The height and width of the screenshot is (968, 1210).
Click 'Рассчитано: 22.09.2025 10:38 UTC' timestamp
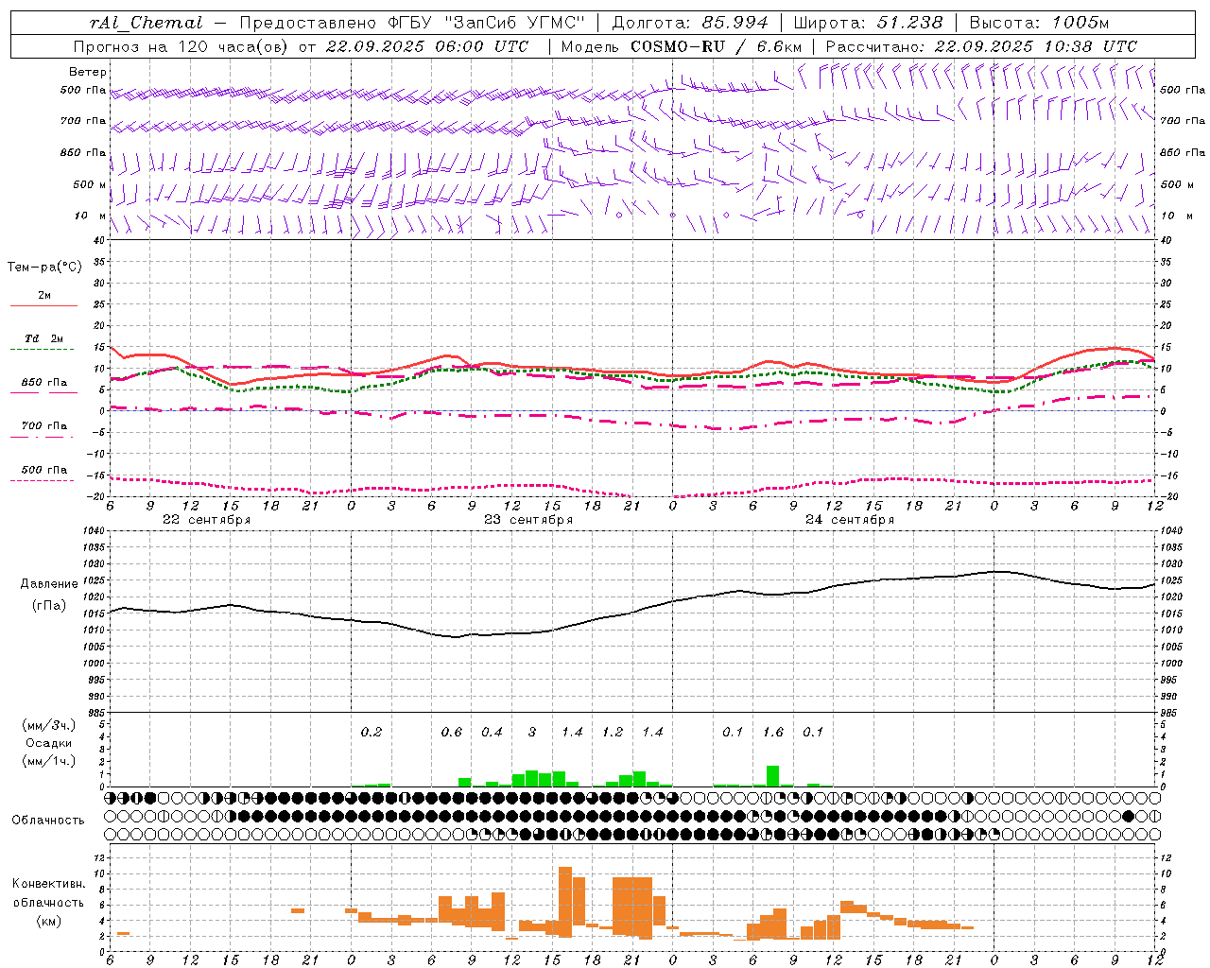[980, 46]
